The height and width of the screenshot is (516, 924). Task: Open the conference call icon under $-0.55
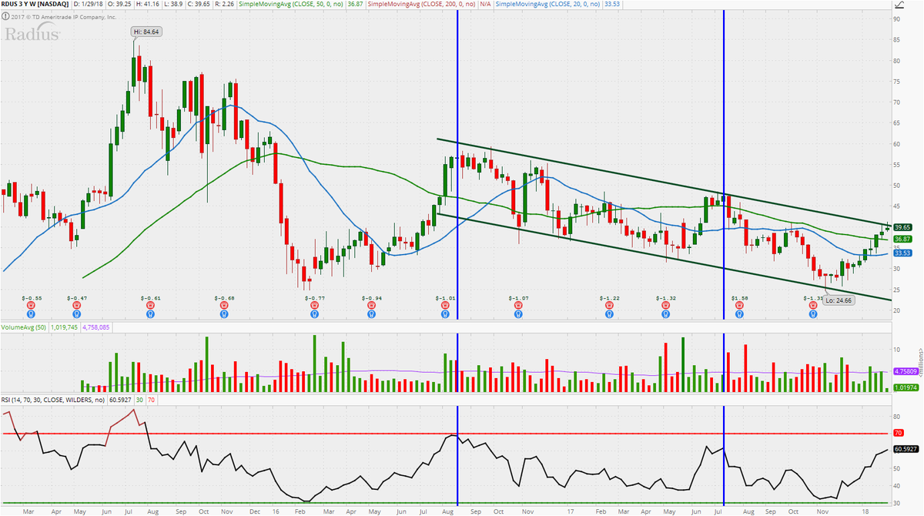[x=32, y=305]
